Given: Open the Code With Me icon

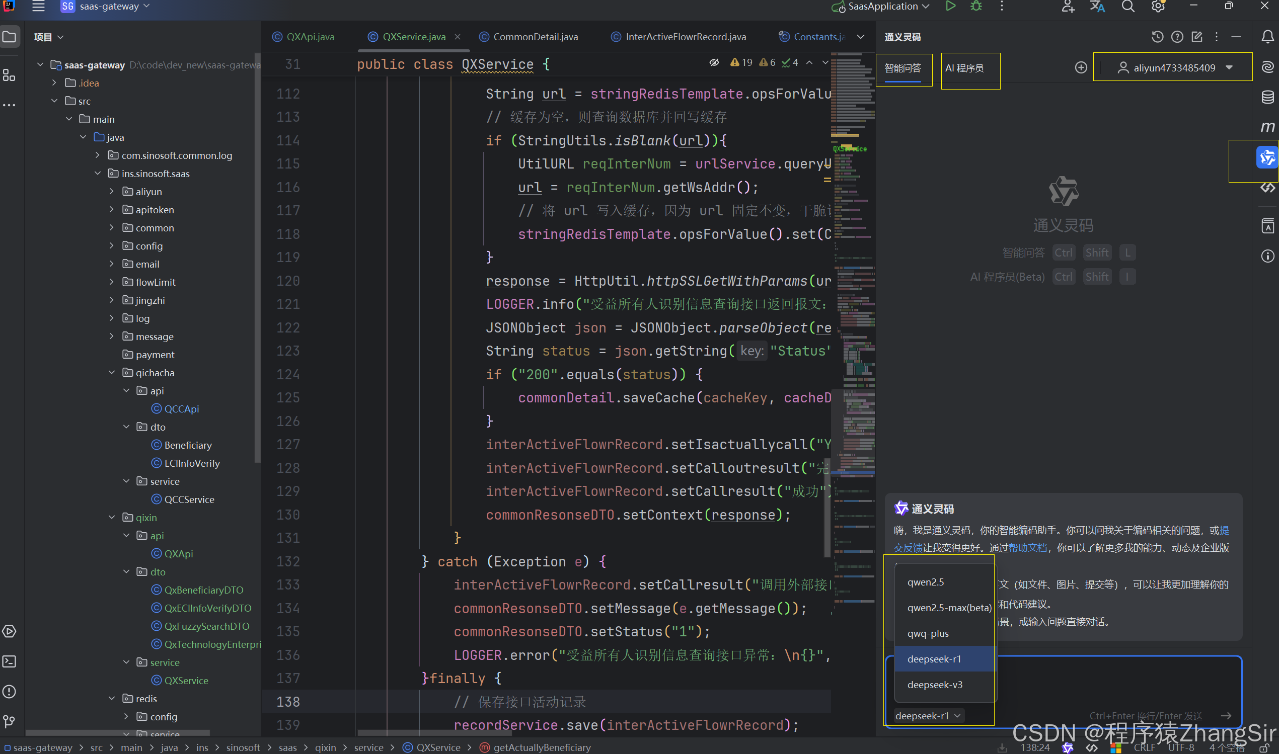Looking at the screenshot, I should [x=1068, y=7].
